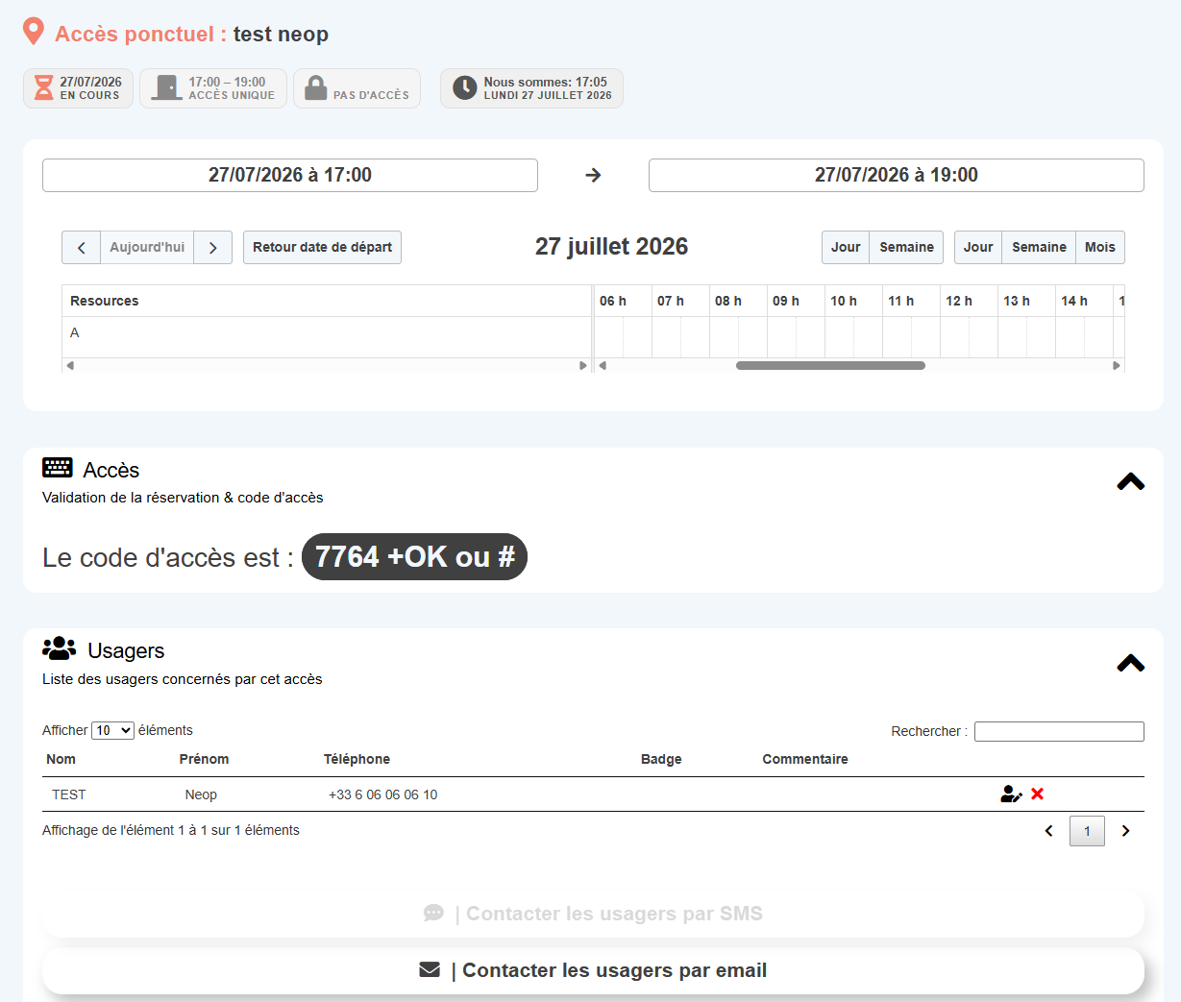Click the users group icon beside Usagers

[60, 648]
